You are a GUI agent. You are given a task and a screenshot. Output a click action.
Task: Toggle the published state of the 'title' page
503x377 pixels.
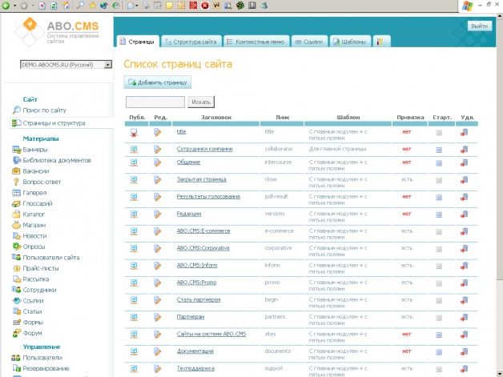[135, 133]
